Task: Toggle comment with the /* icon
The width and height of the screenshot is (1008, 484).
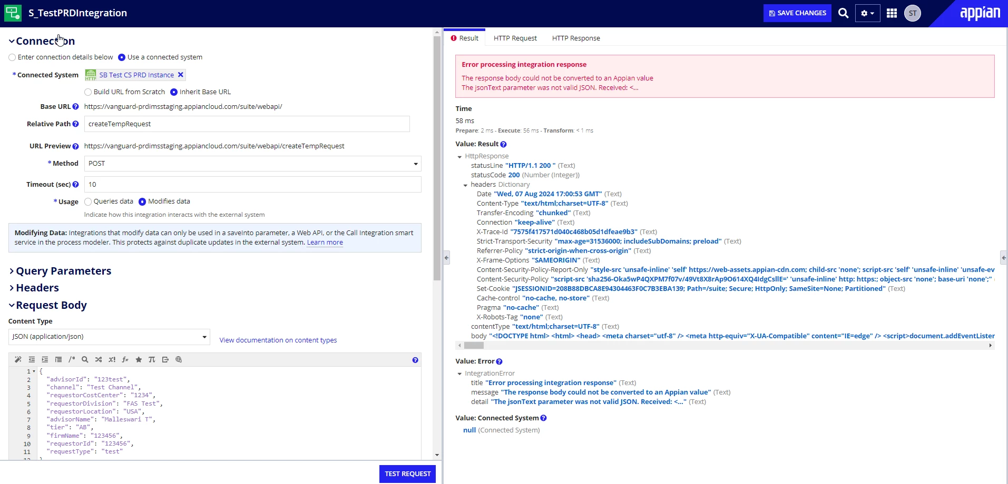Action: (x=72, y=359)
